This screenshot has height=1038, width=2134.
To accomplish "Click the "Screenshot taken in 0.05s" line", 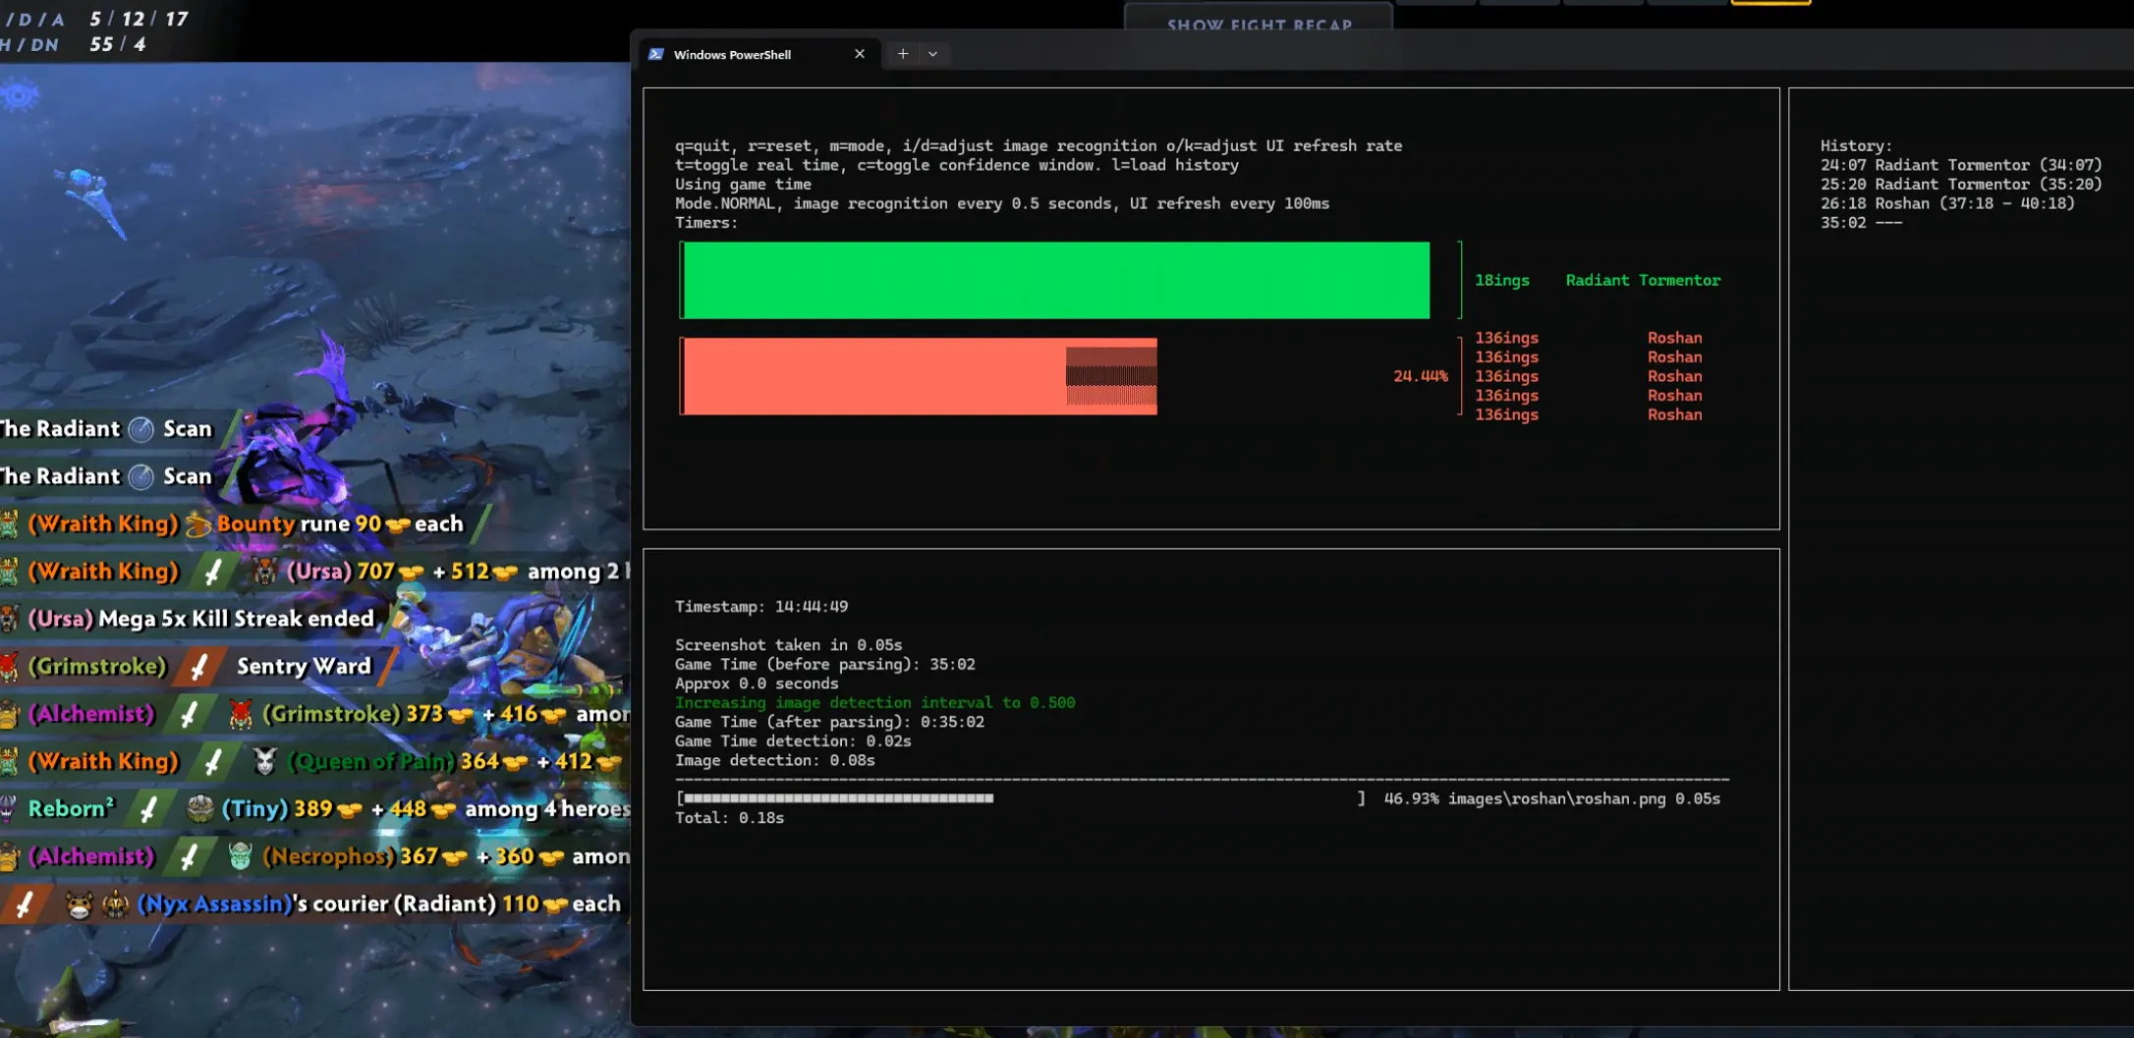I will pos(788,644).
